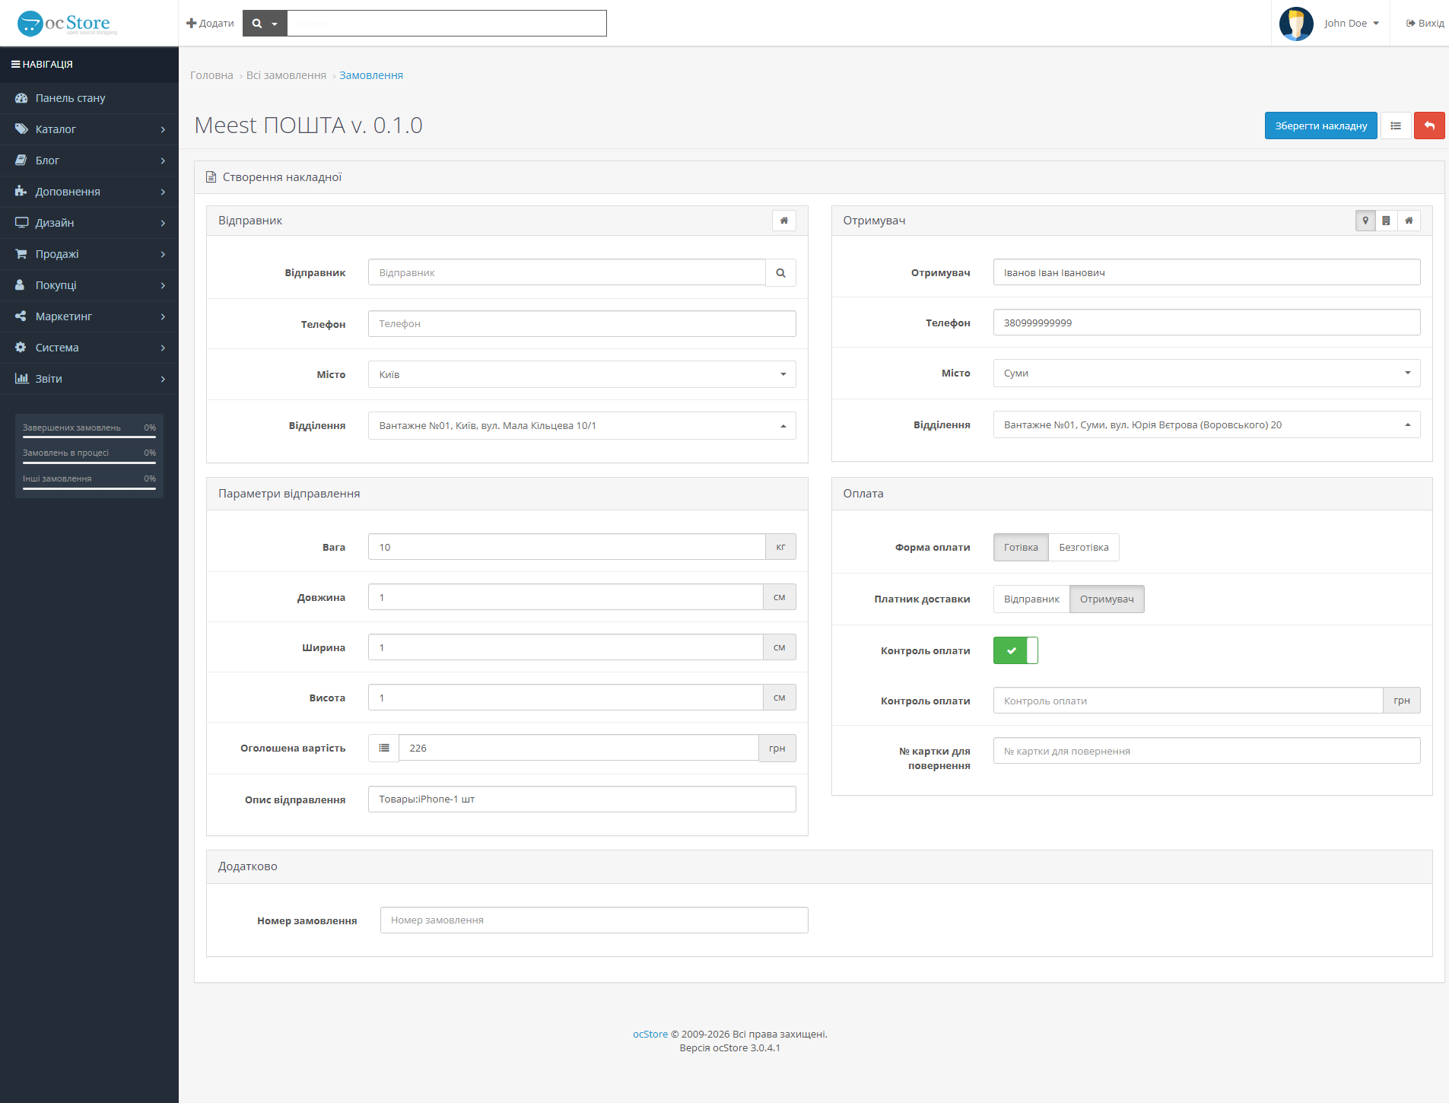Click the map pin icon in Отримувач panel
1449x1103 pixels.
pos(1365,221)
